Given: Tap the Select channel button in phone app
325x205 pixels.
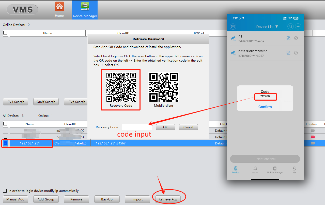Looking at the screenshot, I should pyautogui.click(x=265, y=159).
